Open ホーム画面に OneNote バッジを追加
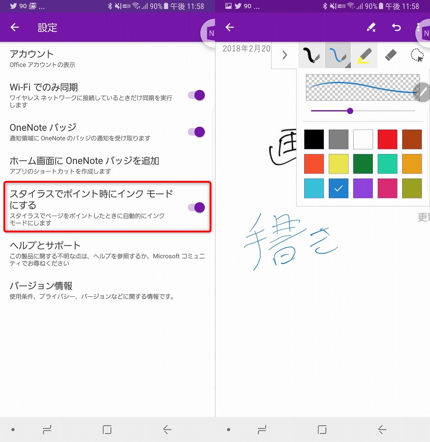This screenshot has width=430, height=442. click(x=107, y=165)
